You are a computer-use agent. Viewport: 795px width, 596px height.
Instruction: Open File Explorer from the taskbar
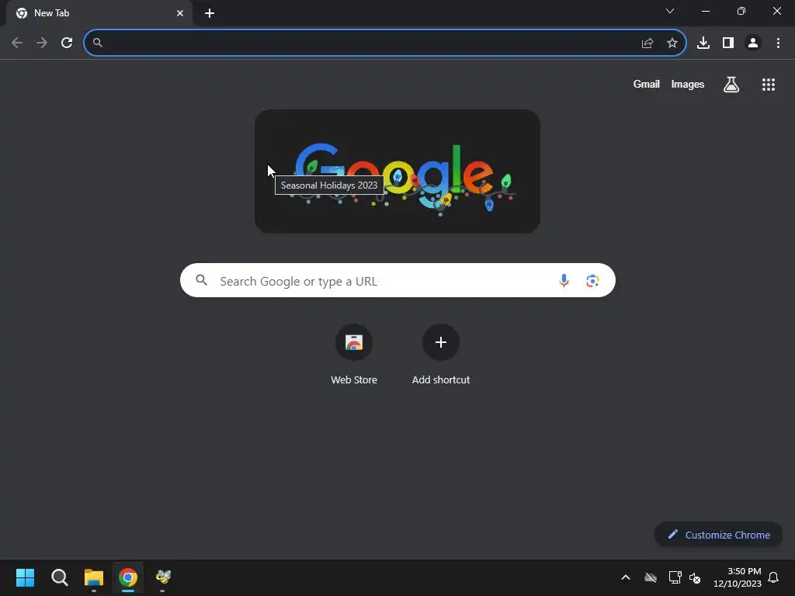[94, 577]
